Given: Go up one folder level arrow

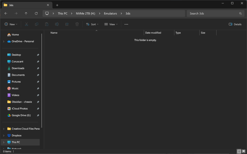Looking at the screenshot, I should click(x=26, y=13).
